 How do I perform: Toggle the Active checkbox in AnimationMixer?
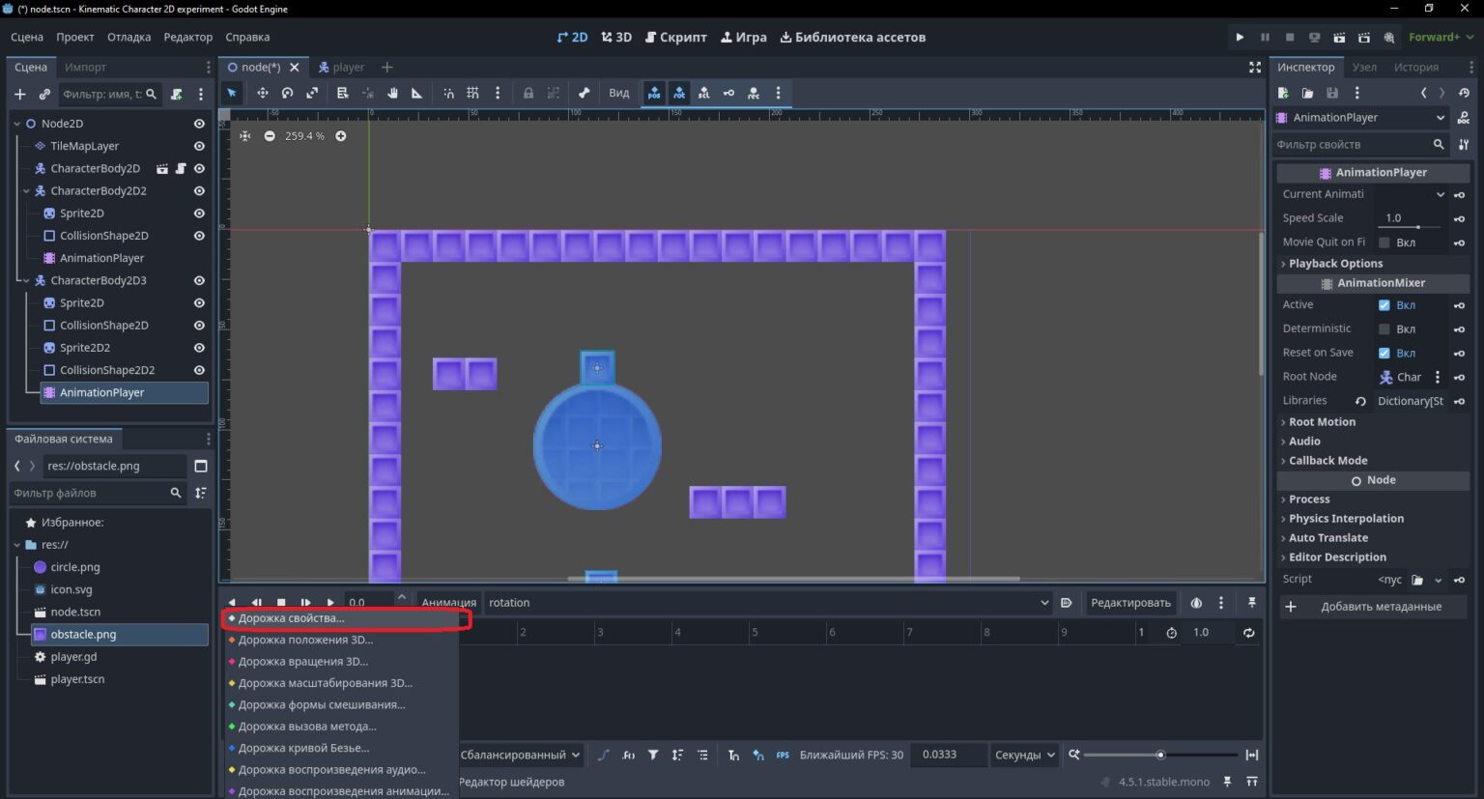[1384, 304]
